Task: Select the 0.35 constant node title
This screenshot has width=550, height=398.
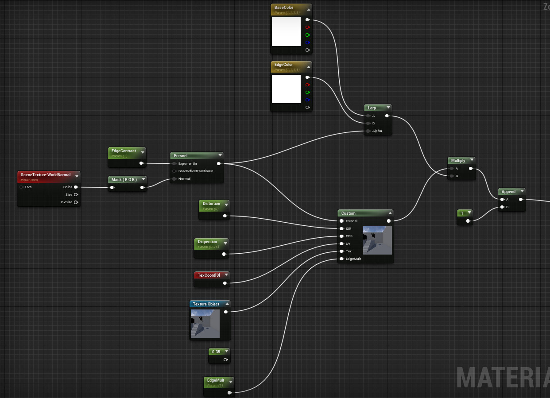Action: pyautogui.click(x=216, y=352)
